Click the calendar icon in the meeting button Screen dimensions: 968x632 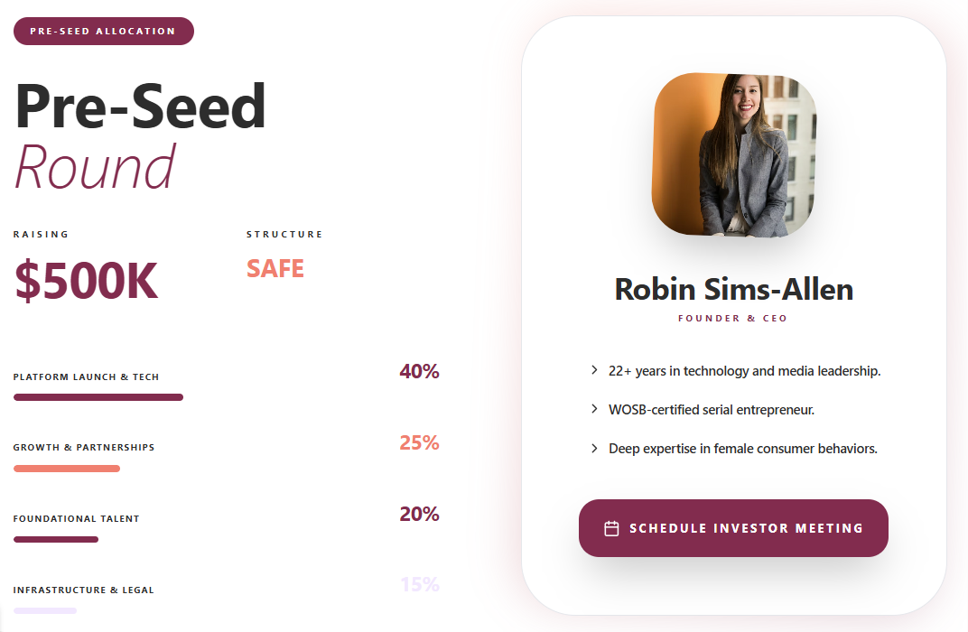click(611, 528)
